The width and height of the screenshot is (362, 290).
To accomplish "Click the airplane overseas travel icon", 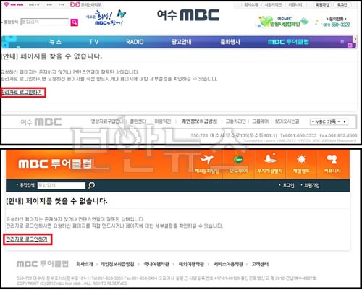I will 207,160.
